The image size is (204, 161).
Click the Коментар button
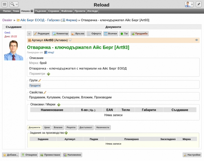60,34
